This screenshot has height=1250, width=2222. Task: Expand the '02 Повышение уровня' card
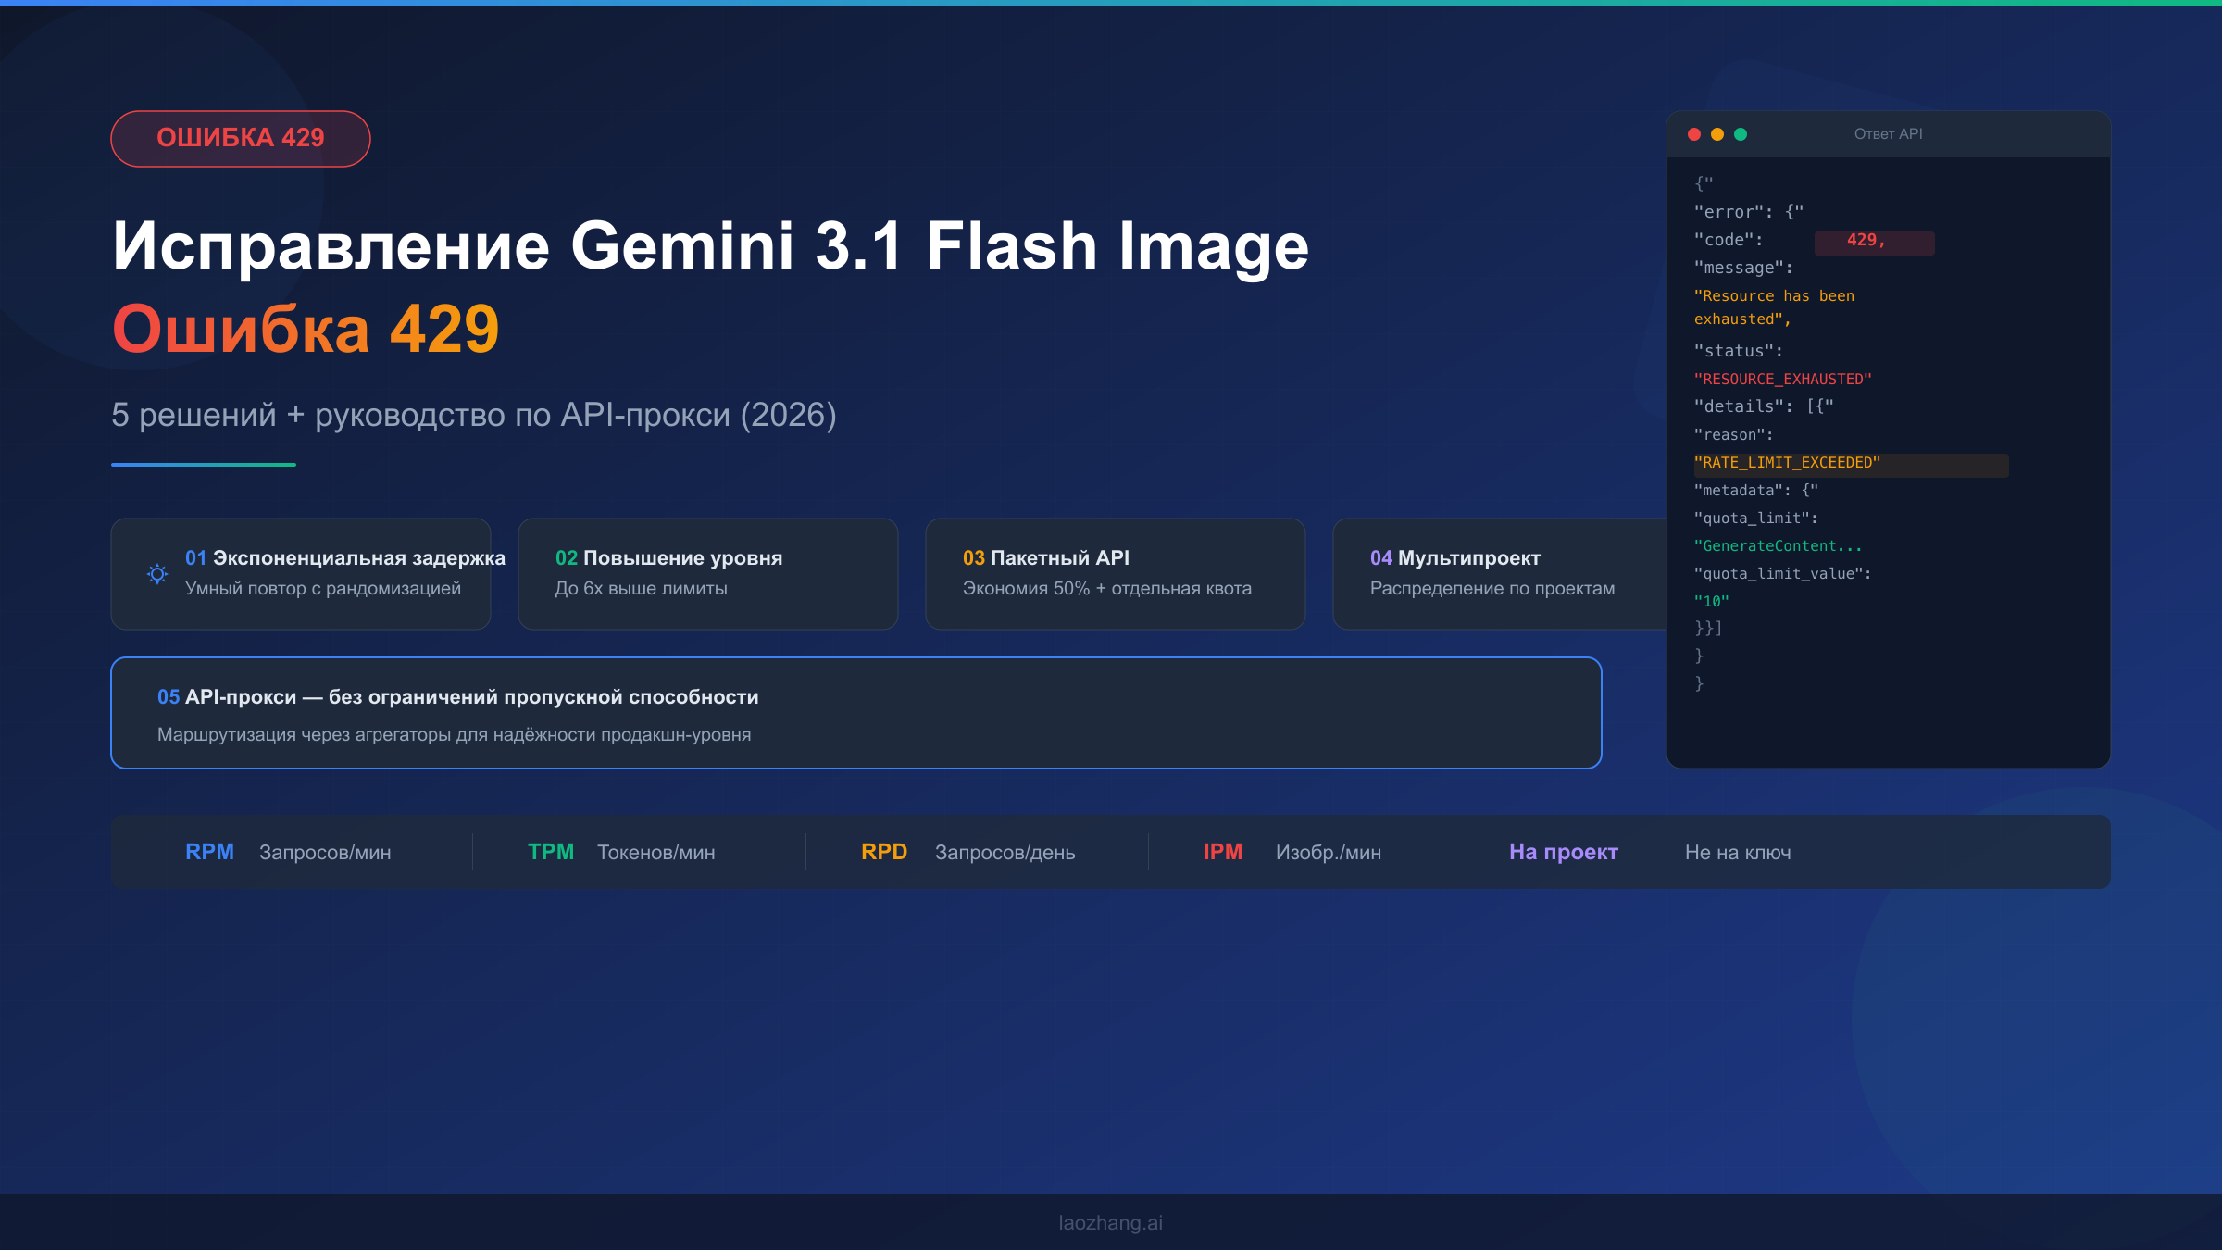(708, 572)
